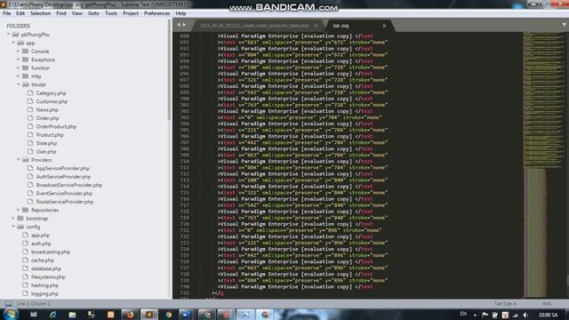Collapse the pkPhongPhu root folder
This screenshot has width=569, height=320.
tap(9, 35)
